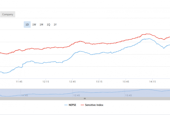Viewport: 170px width, 115px height.
Task: Click the navigator at the 11:45 mark
Action: [x=25, y=95]
